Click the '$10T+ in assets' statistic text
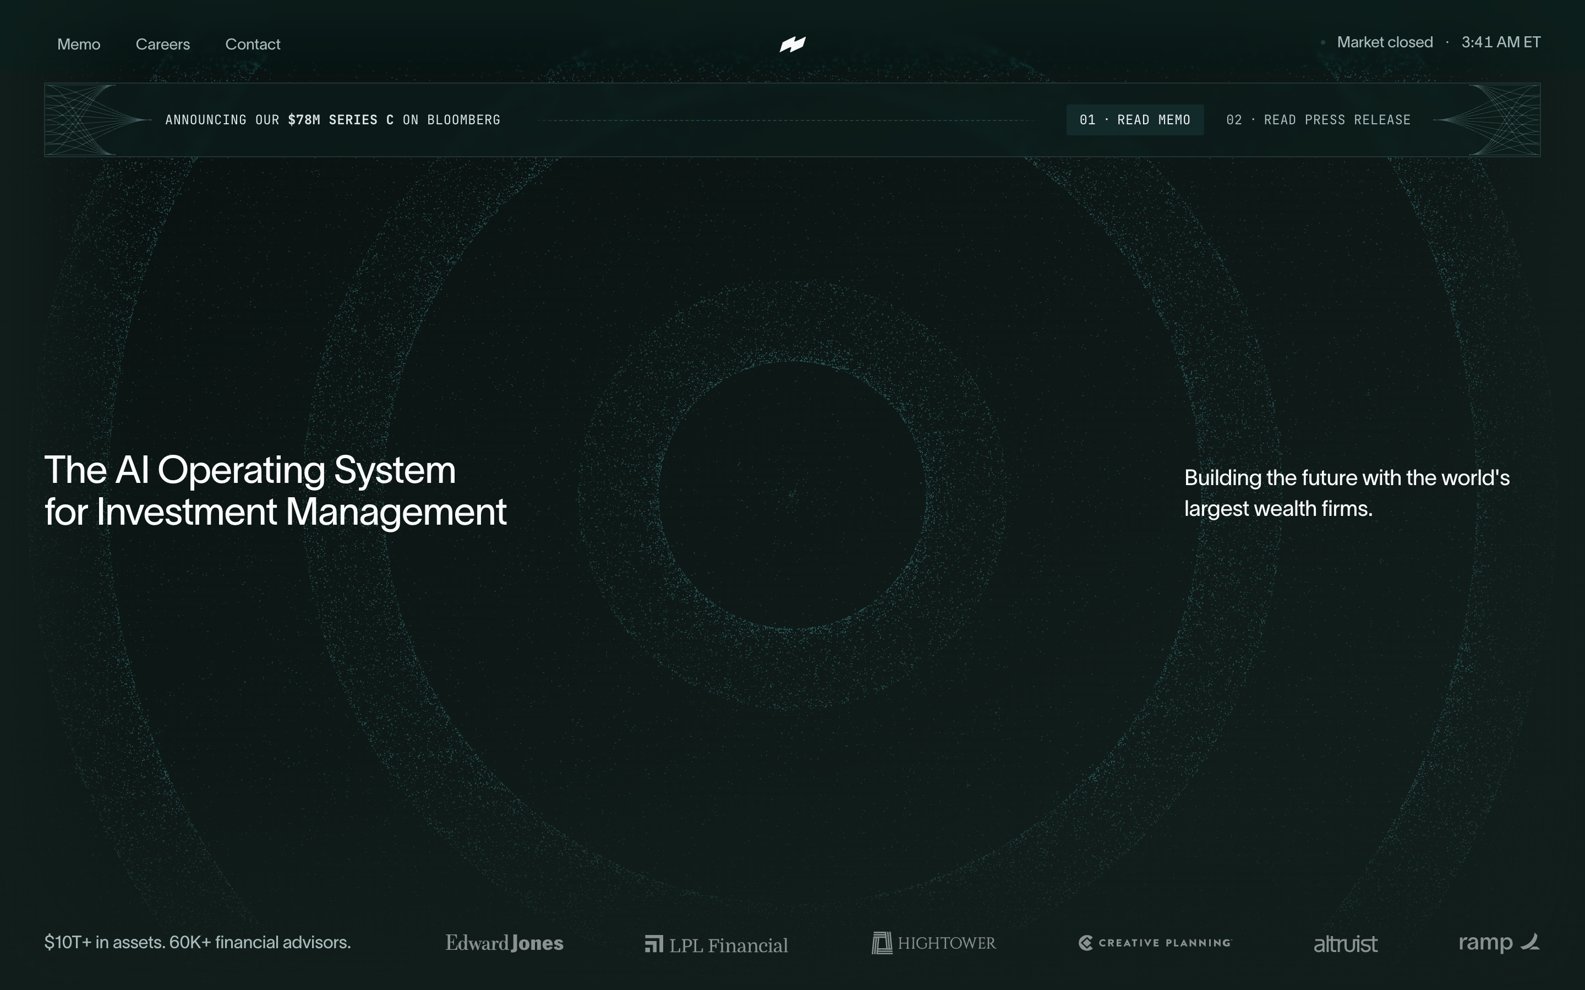This screenshot has height=990, width=1585. [x=197, y=942]
